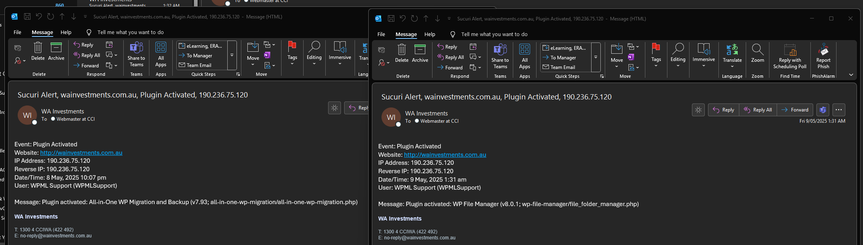Image resolution: width=863 pixels, height=245 pixels.
Task: Forward the email from the left window ribbon
Action: [x=86, y=65]
